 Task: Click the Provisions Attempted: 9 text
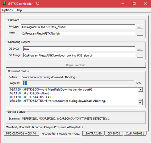coord(44,127)
